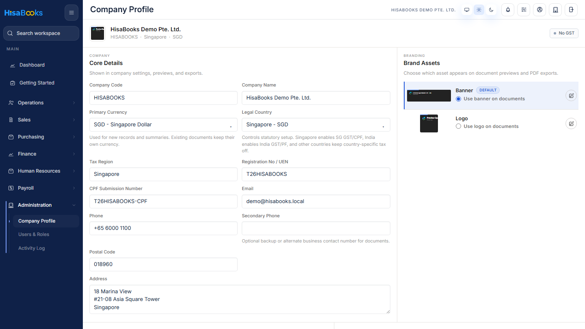Image resolution: width=585 pixels, height=329 pixels.
Task: Click the Sales document icon
Action: (x=11, y=120)
